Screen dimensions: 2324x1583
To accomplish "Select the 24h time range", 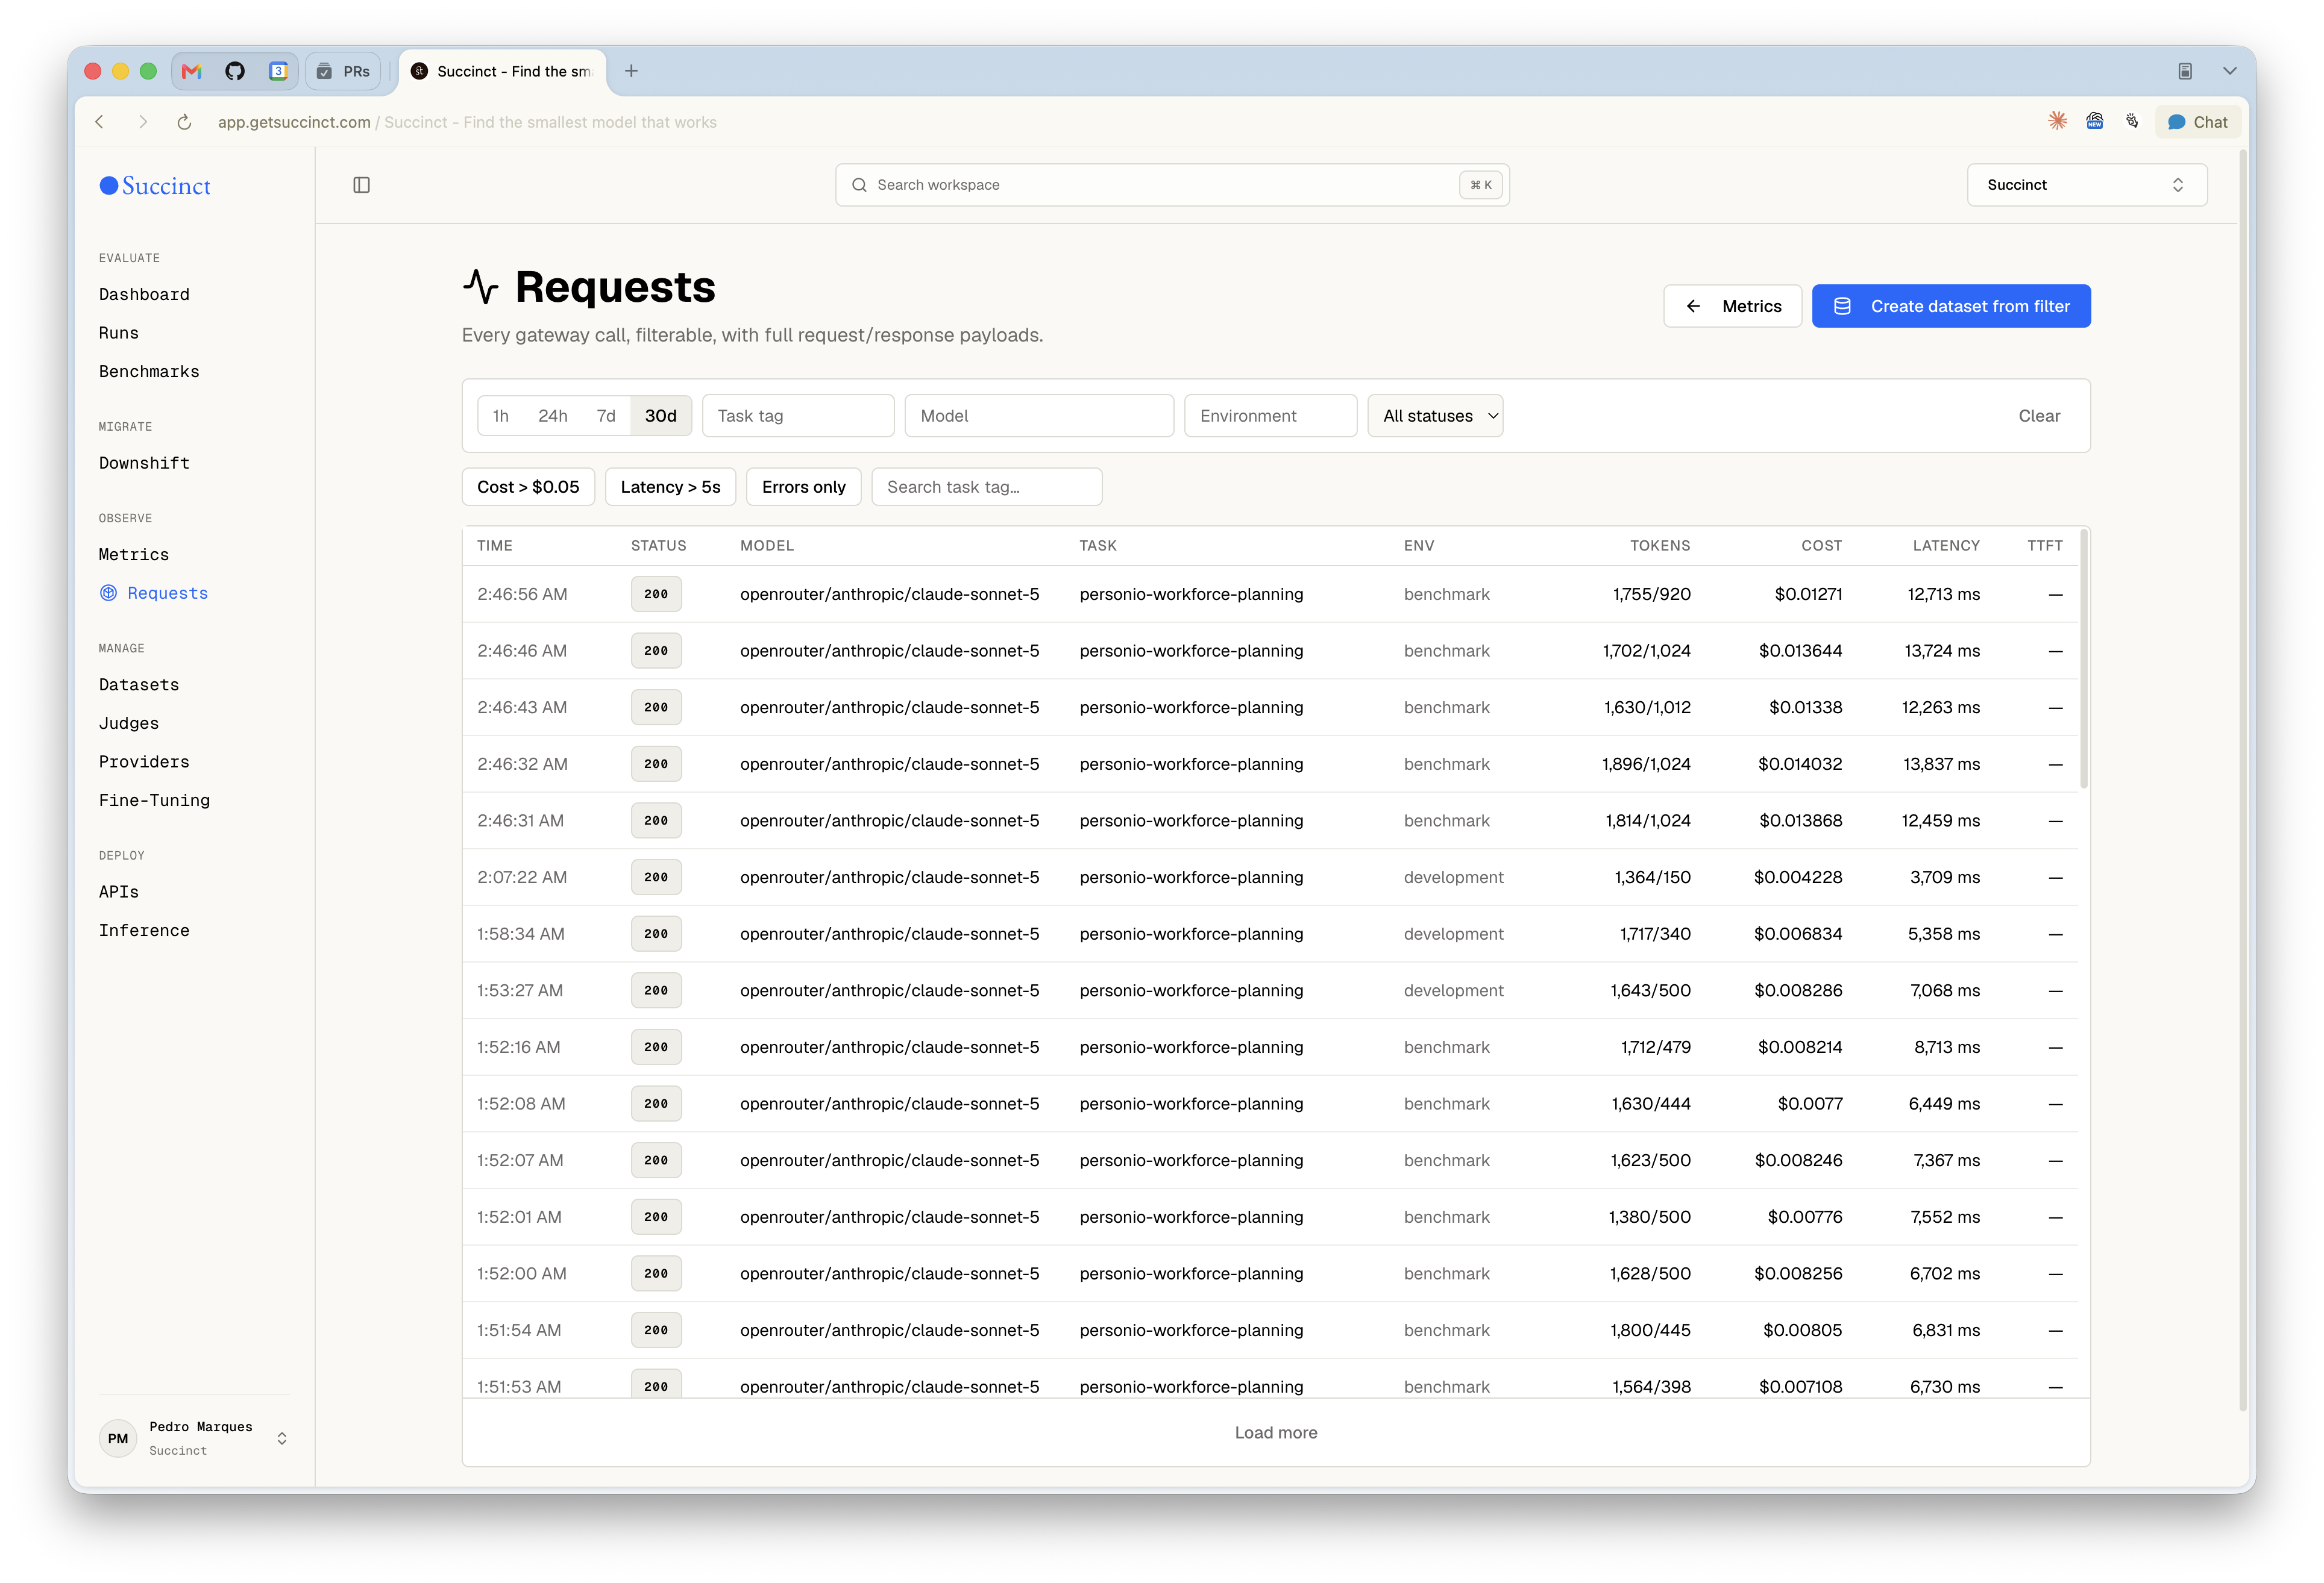I will coord(553,416).
